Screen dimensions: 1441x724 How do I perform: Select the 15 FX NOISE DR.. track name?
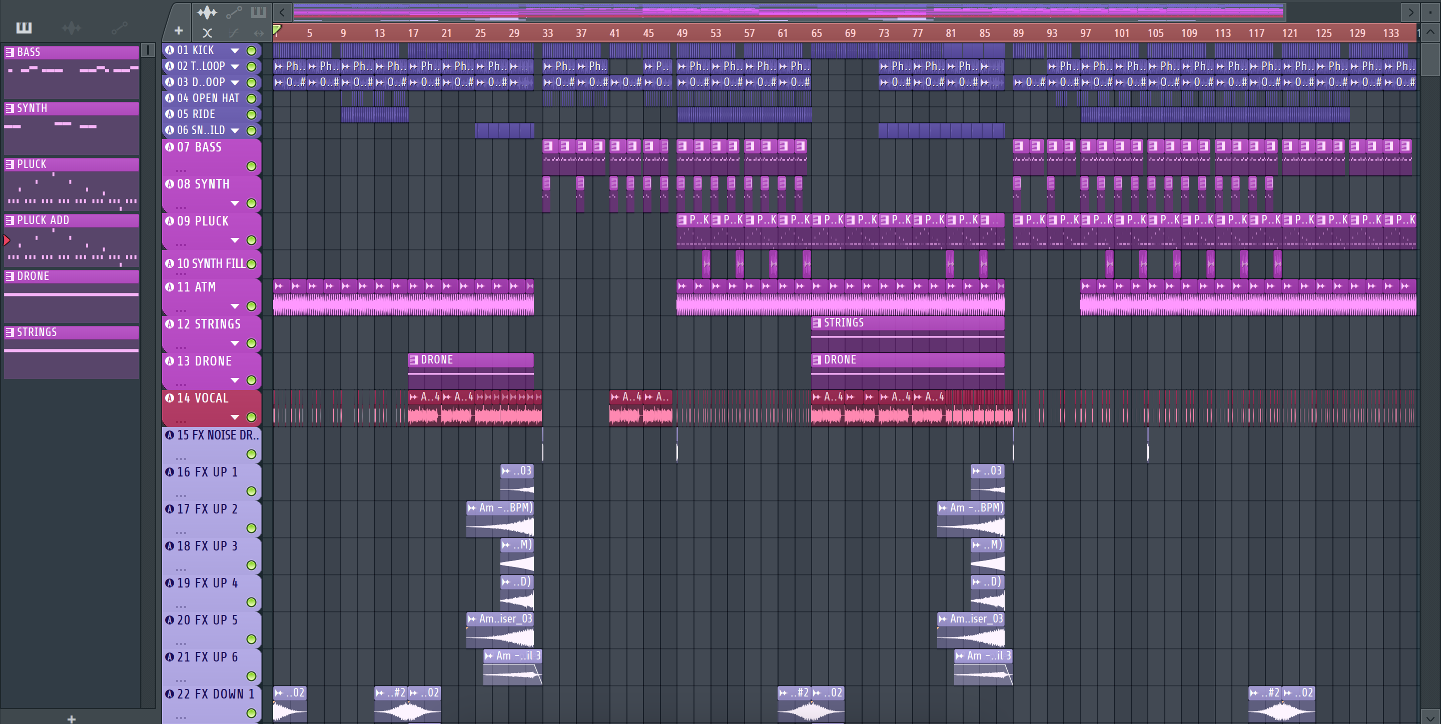click(x=218, y=435)
